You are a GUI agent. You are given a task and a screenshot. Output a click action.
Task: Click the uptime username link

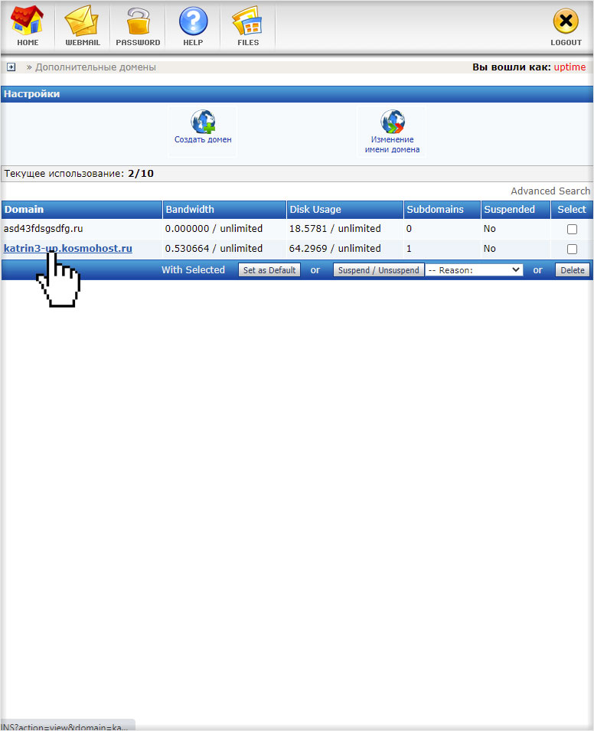[570, 67]
